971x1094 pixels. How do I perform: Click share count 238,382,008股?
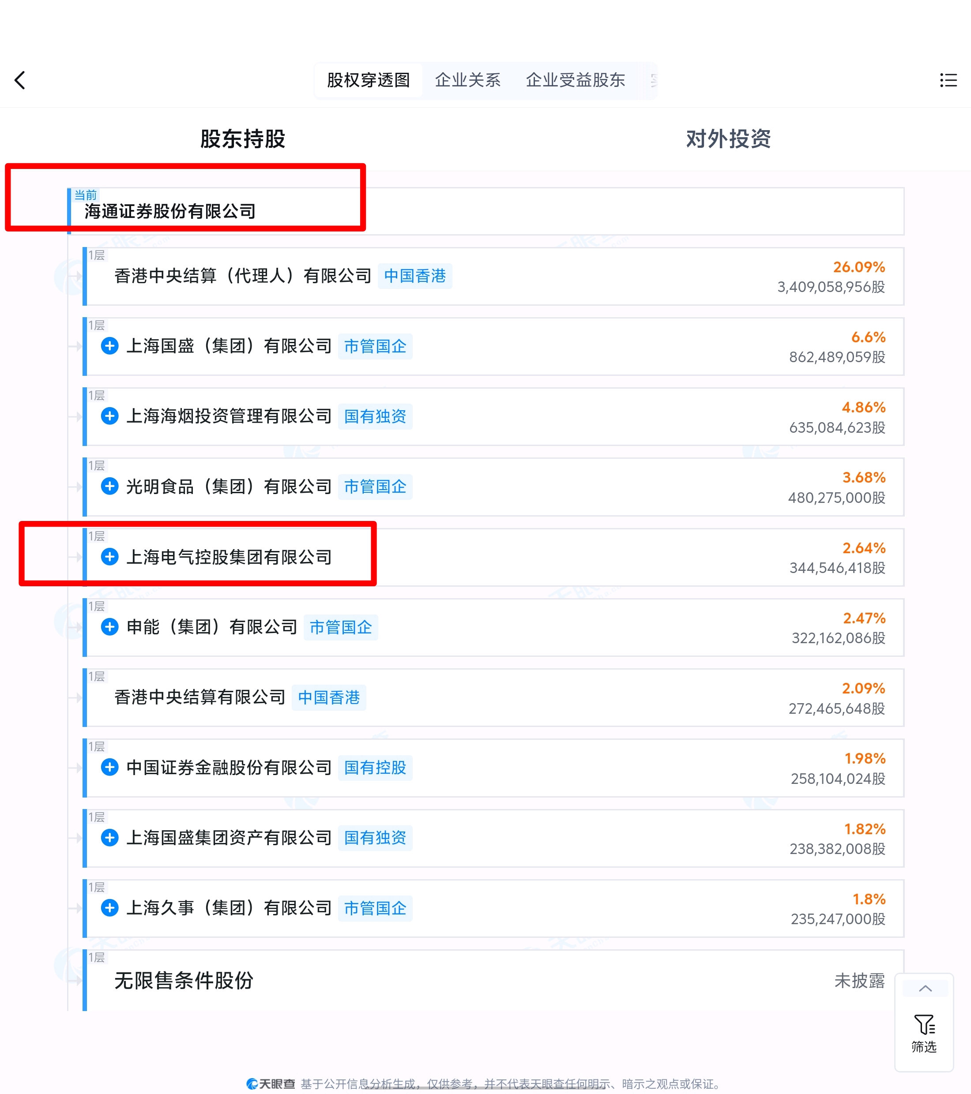coord(837,849)
